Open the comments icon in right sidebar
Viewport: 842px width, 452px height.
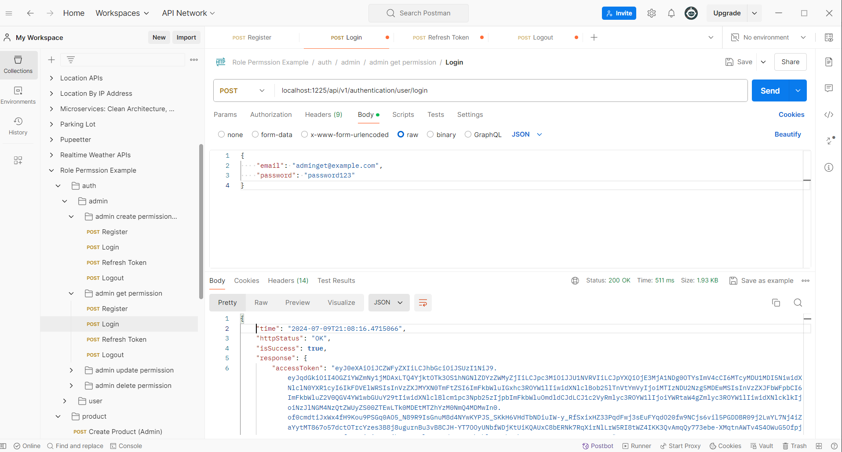click(829, 88)
